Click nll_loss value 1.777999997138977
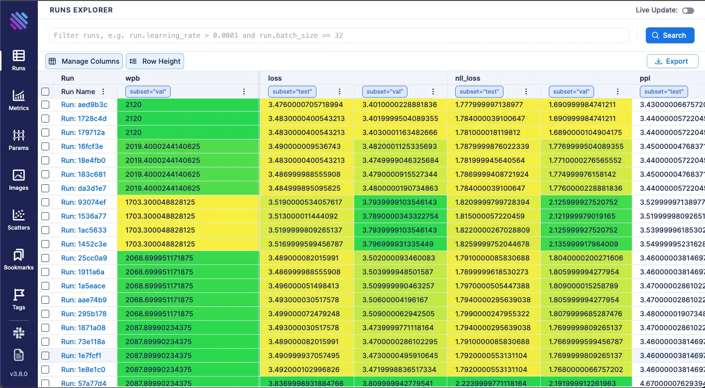 click(489, 105)
